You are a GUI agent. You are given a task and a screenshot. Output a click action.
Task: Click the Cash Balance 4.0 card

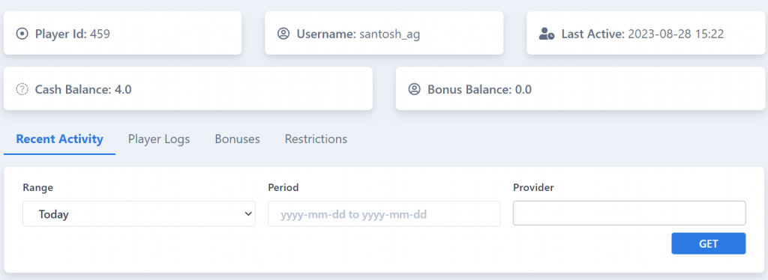pos(188,88)
